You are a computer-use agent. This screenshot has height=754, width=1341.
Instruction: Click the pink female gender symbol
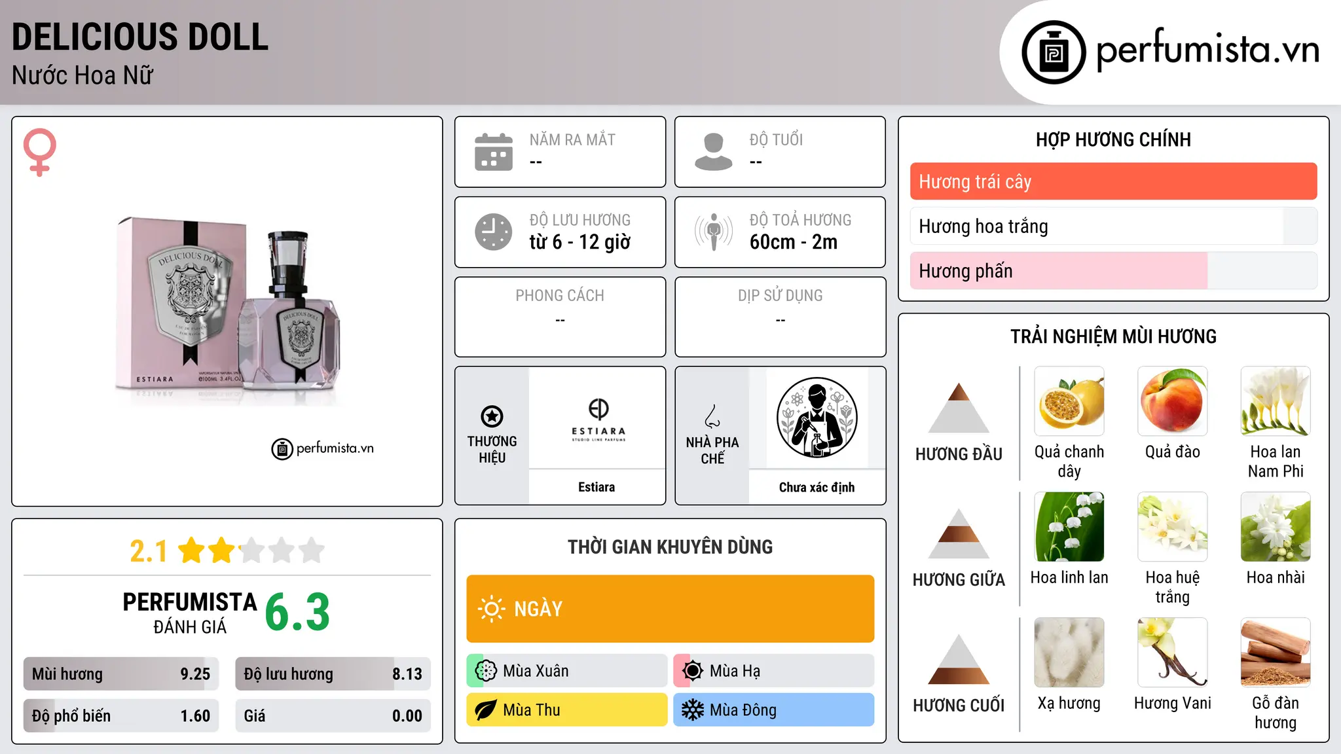tap(40, 152)
